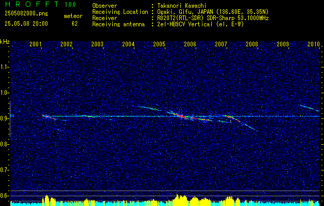Screen dimensions: 324x206
Task: Click the date stamp 25.05.08 20:00
Action: (x=26, y=24)
